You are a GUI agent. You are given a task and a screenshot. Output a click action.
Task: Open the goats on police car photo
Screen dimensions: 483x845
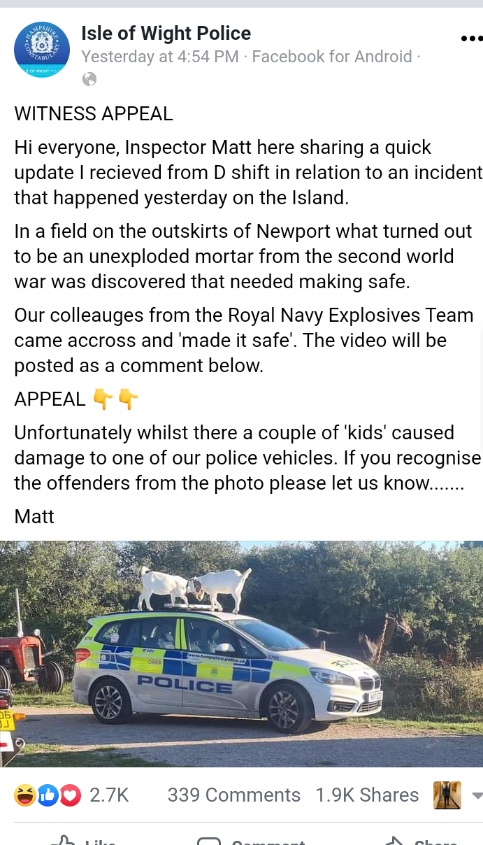(241, 654)
